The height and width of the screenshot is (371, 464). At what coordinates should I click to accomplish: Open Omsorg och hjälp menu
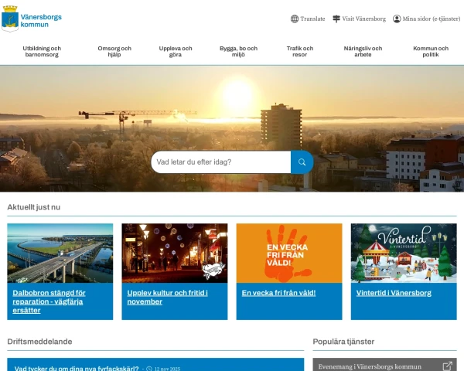114,52
